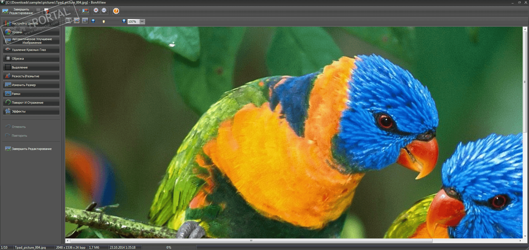Click the zoom out magnifier icon
The width and height of the screenshot is (529, 250).
click(x=104, y=11)
